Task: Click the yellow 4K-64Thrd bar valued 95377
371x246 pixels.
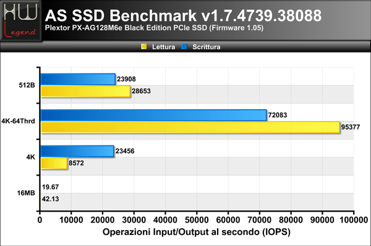Action: click(x=190, y=128)
